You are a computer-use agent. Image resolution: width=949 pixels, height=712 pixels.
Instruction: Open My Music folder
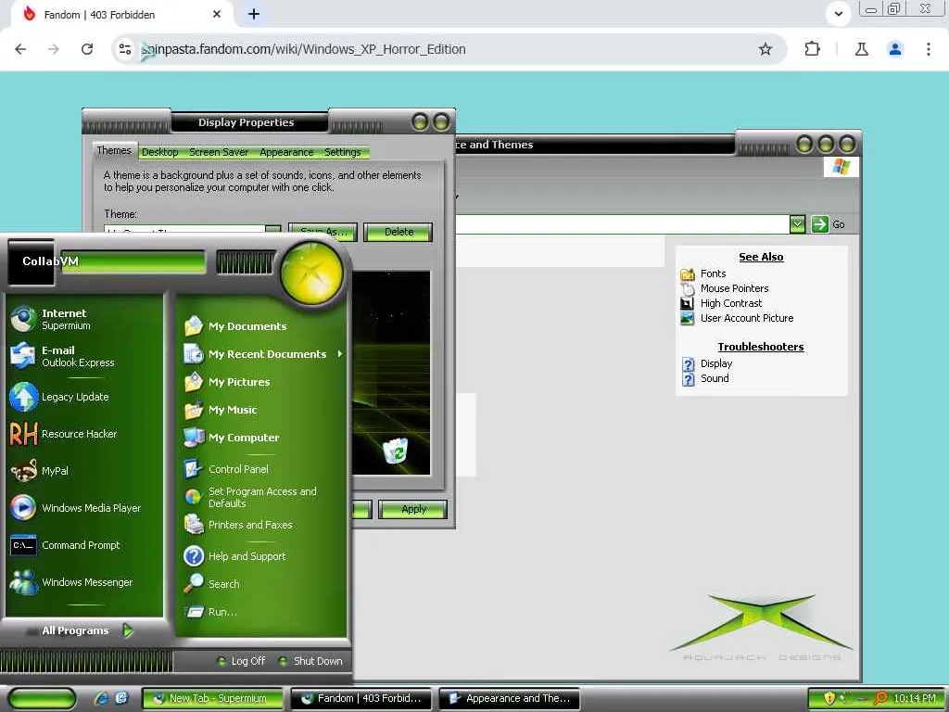click(221, 410)
